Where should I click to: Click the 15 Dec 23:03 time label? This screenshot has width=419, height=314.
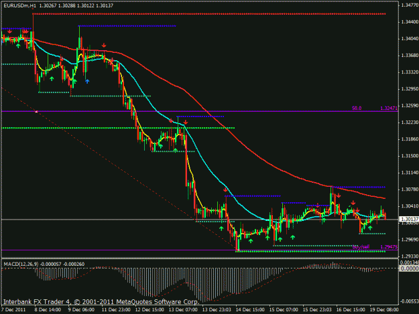[x=317, y=309]
